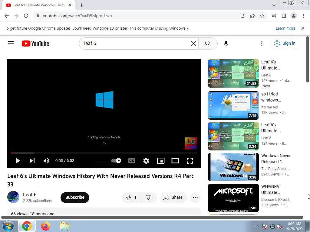Screen dimensions: 310x232
Task: Open YouTube guide hamburger menu
Action: (x=11, y=43)
